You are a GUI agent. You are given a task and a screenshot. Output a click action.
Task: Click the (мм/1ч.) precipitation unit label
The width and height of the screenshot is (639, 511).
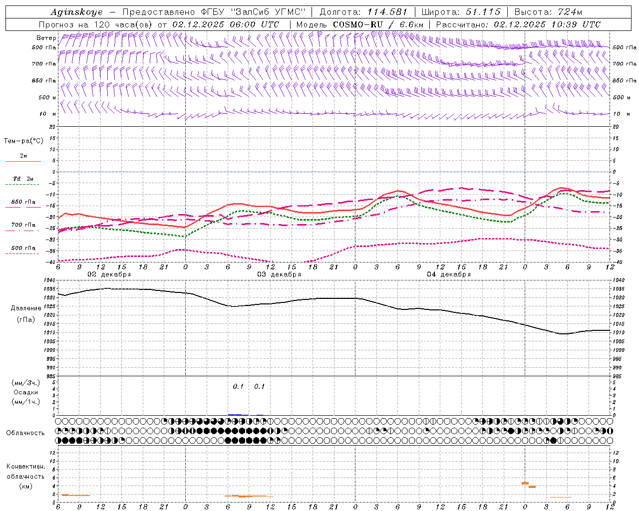pos(26,402)
